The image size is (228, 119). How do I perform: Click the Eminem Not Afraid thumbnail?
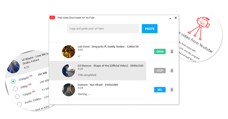[x=68, y=90]
